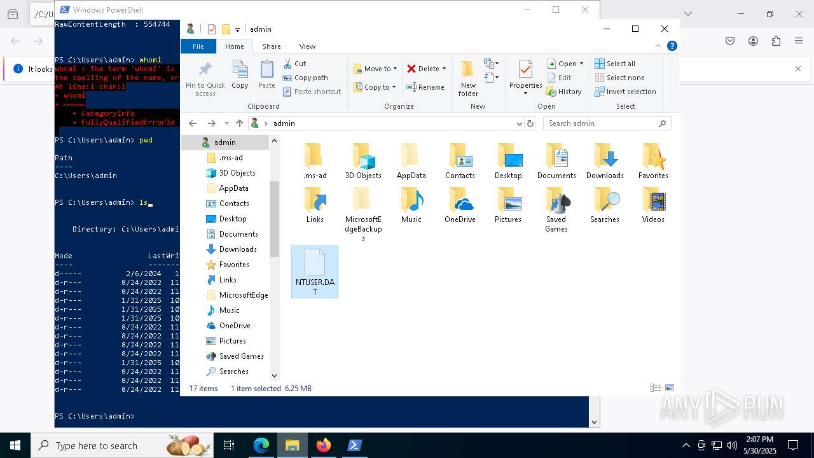
Task: Click Invert selection in ribbon
Action: pyautogui.click(x=625, y=92)
